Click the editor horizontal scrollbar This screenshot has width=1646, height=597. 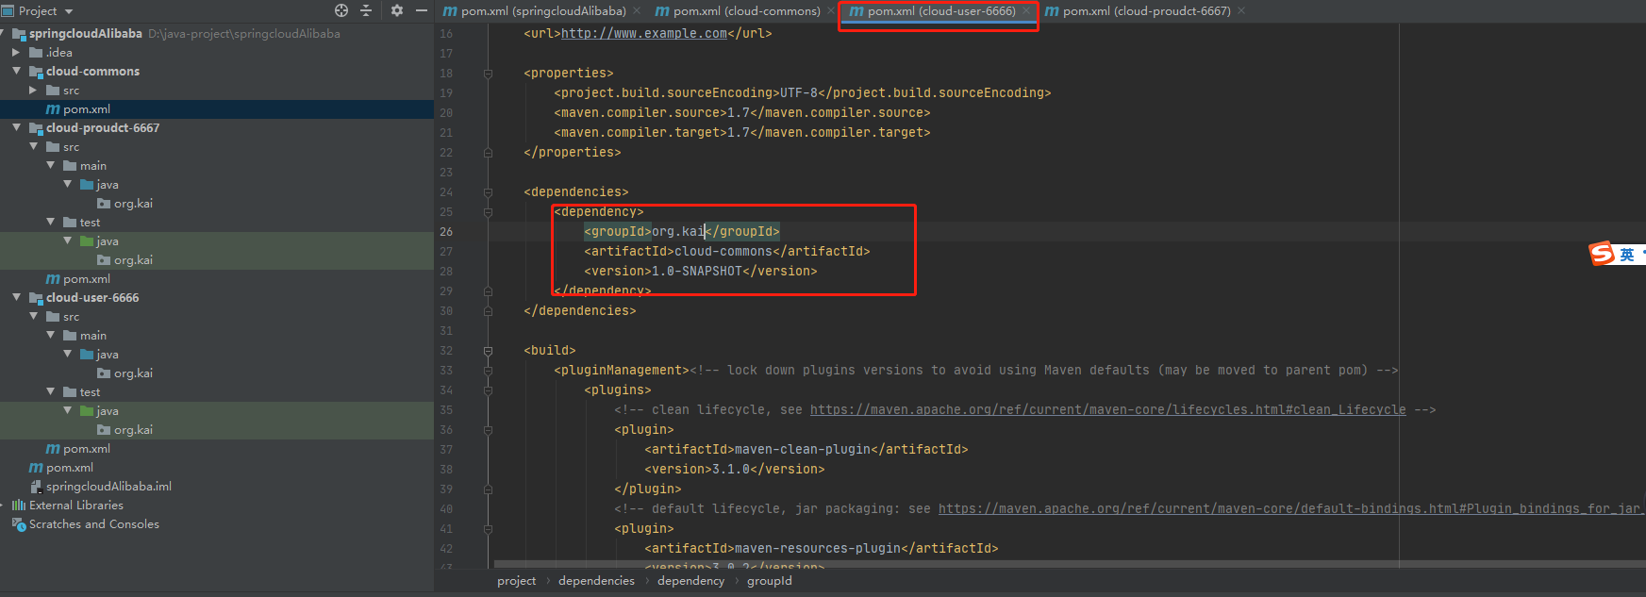coord(1070,564)
